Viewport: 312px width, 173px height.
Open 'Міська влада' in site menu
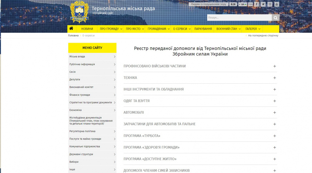pyautogui.click(x=92, y=57)
